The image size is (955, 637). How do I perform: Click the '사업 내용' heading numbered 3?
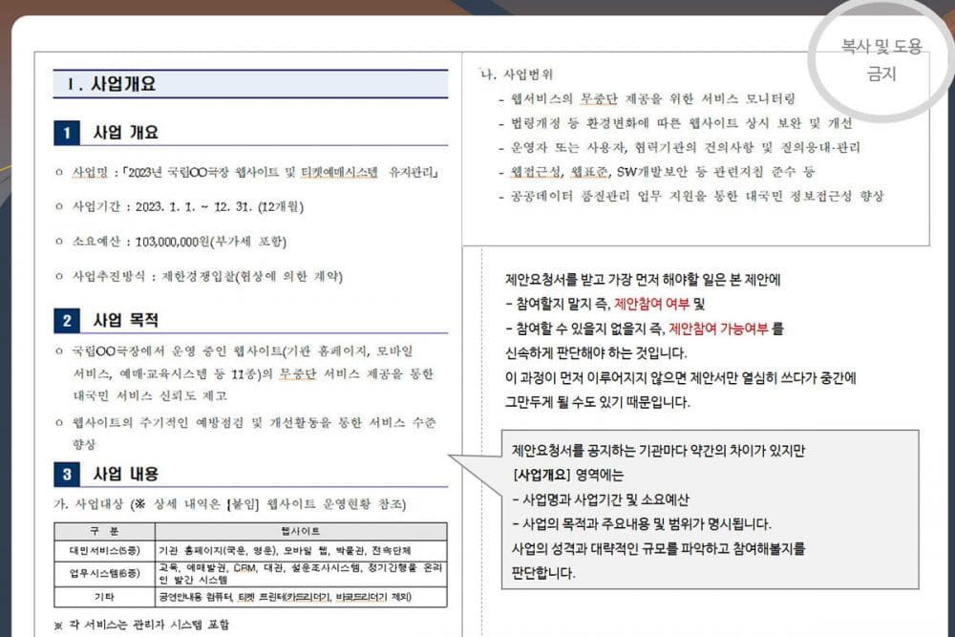[x=125, y=474]
